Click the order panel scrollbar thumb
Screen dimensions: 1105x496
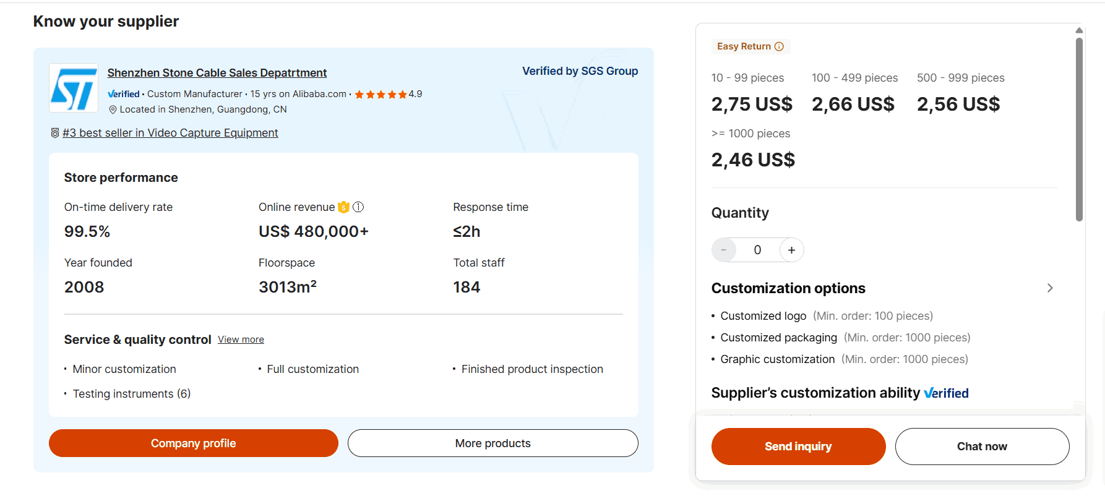(x=1079, y=130)
